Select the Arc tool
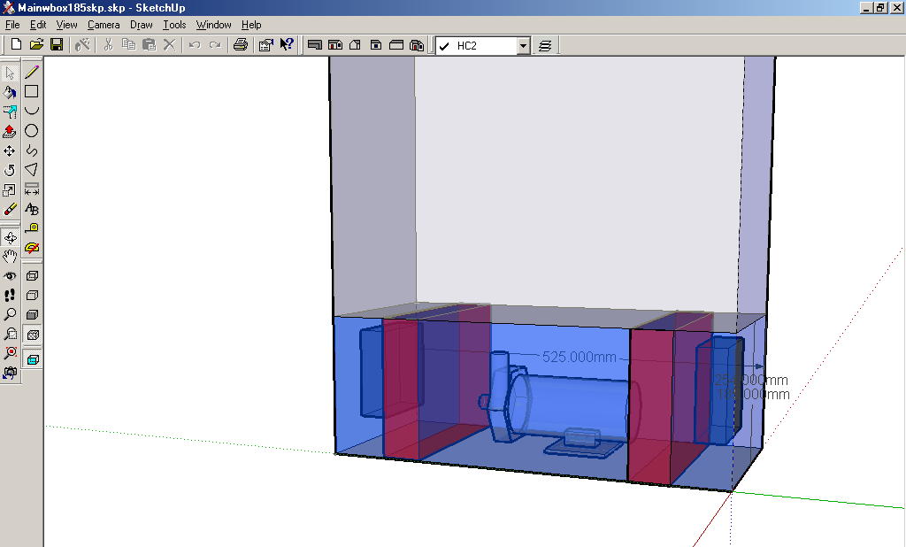This screenshot has width=906, height=547. click(32, 111)
